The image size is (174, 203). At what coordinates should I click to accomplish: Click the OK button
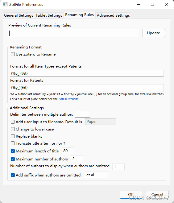click(x=131, y=195)
